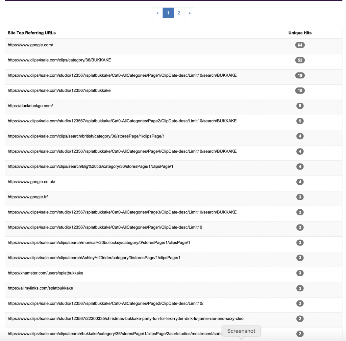This screenshot has width=346, height=341.
Task: Click the 19 unique hits badge
Action: (300, 75)
